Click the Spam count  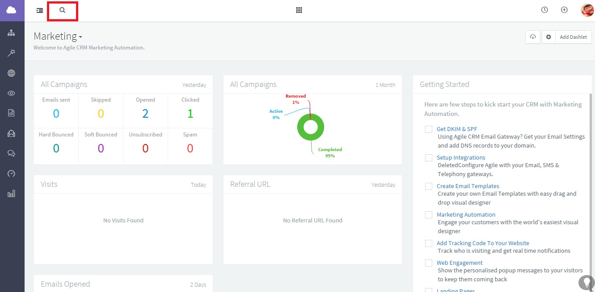[190, 148]
